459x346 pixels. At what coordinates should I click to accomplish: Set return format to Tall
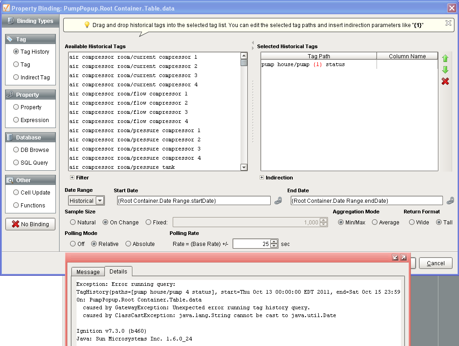click(x=444, y=222)
